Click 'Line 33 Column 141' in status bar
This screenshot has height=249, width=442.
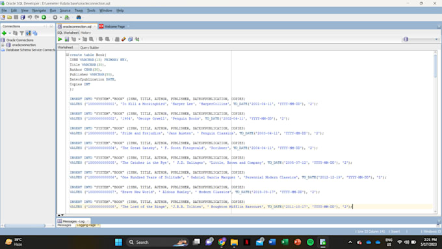[371, 231]
